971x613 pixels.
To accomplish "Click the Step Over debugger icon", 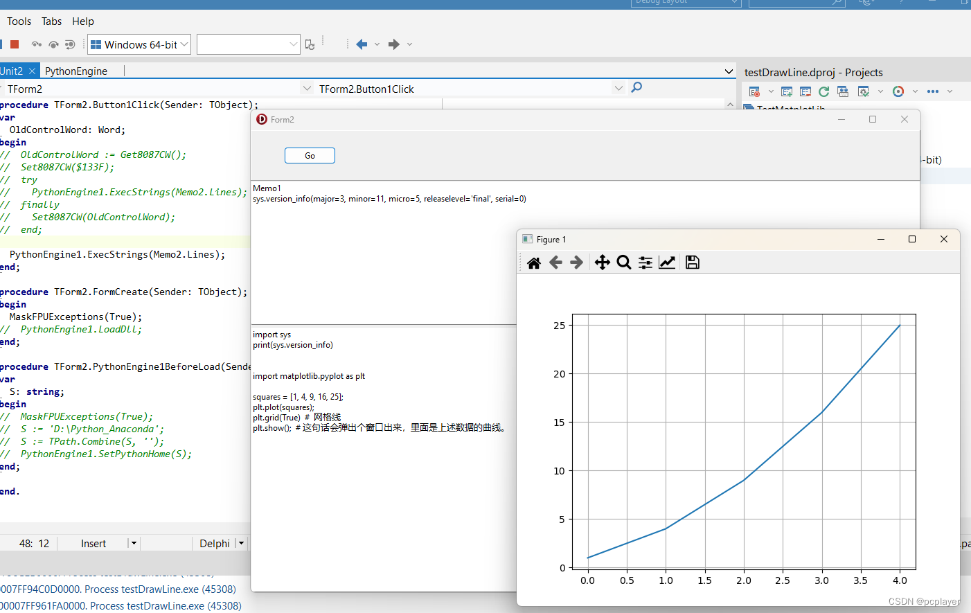I will (53, 44).
